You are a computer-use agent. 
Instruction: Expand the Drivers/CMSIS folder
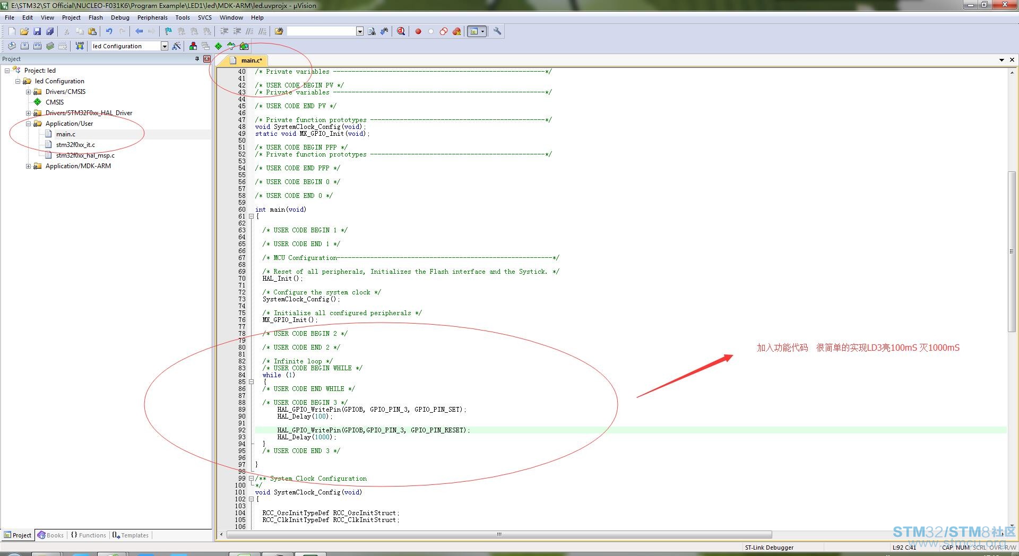pos(28,92)
